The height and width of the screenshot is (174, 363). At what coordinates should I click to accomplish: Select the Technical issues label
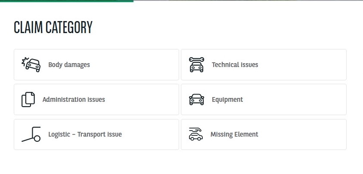point(235,65)
